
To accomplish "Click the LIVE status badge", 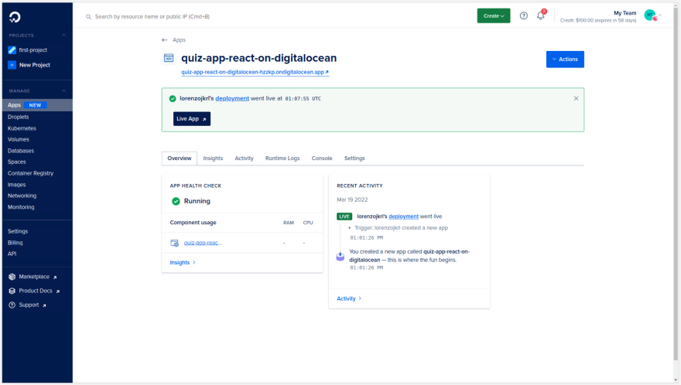I will 344,216.
